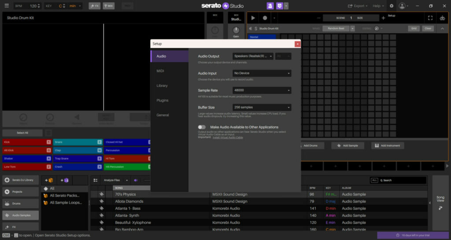This screenshot has width=451, height=240.
Task: Open the Audio Input dropdown
Action: 262,73
